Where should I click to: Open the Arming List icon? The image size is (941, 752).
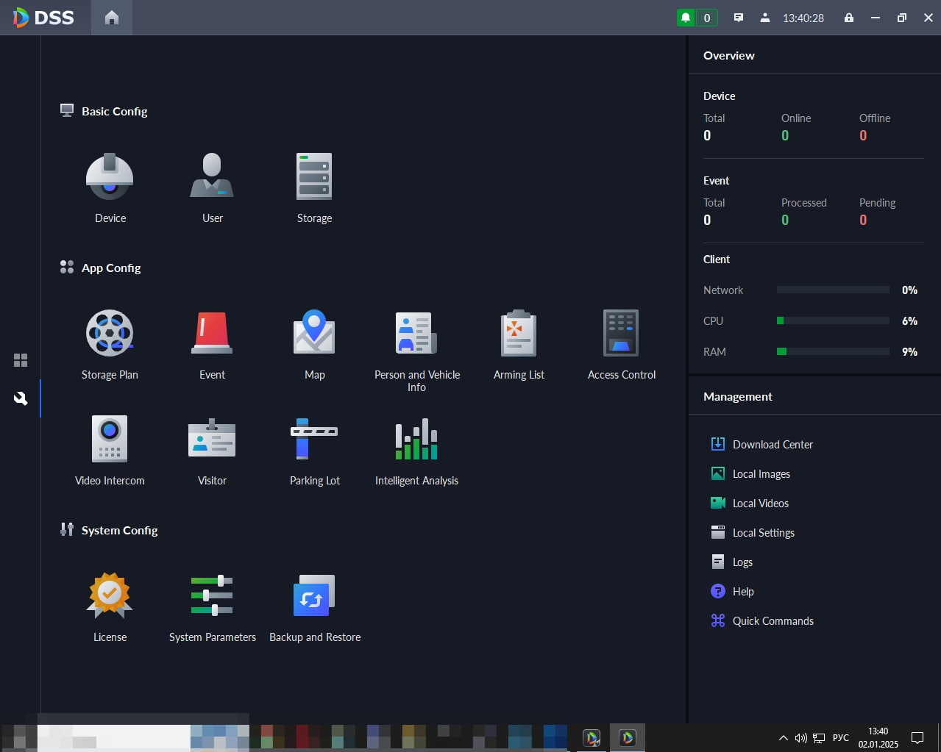[x=519, y=333]
